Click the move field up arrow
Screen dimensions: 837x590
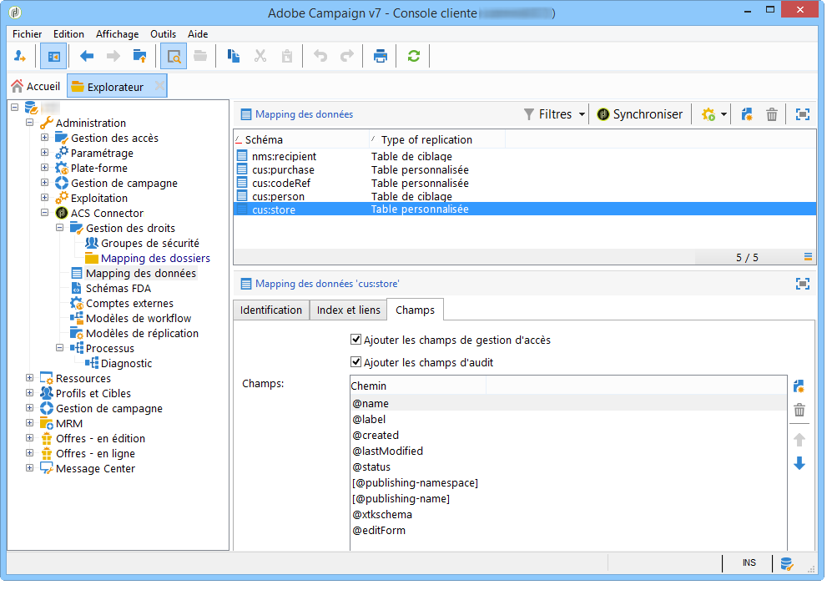tap(799, 440)
